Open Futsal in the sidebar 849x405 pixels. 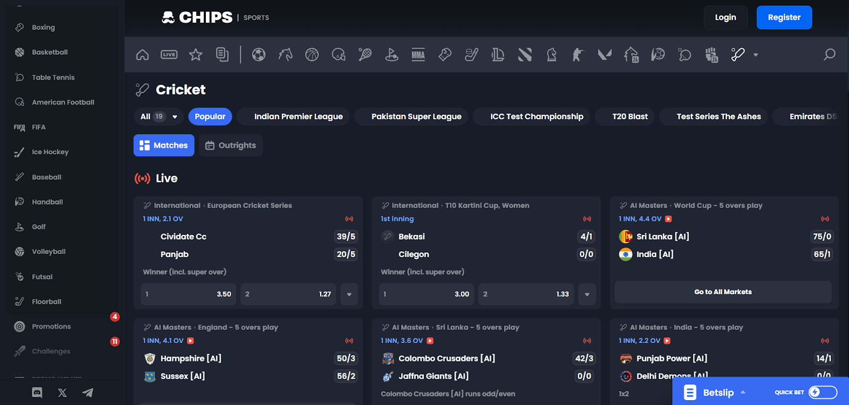[x=42, y=277]
